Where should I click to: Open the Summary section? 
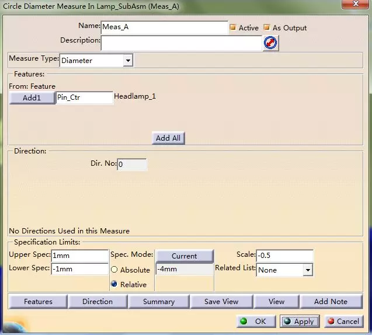pyautogui.click(x=158, y=302)
